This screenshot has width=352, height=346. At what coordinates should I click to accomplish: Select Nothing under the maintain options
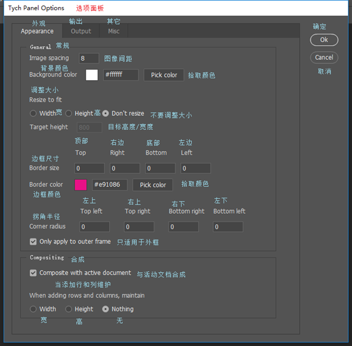pyautogui.click(x=106, y=309)
